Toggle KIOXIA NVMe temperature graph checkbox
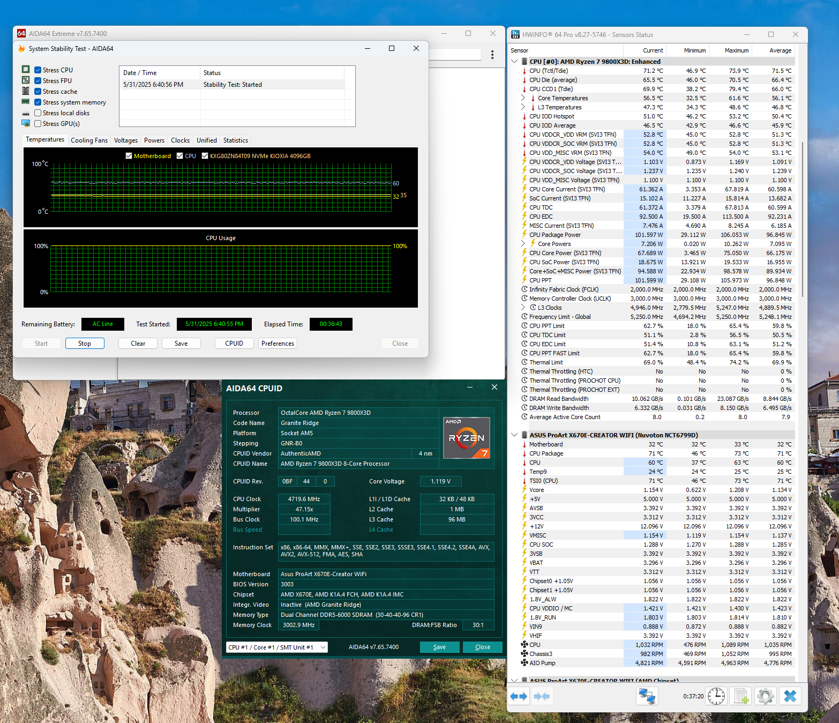 coord(205,156)
